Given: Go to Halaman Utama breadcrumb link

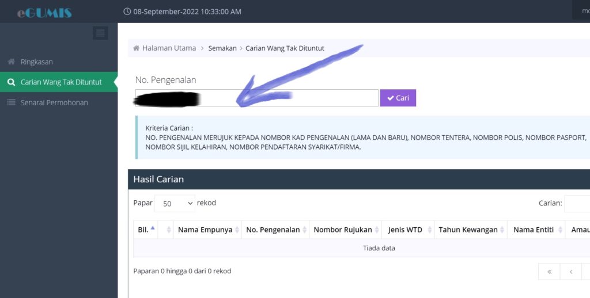Looking at the screenshot, I should point(169,48).
